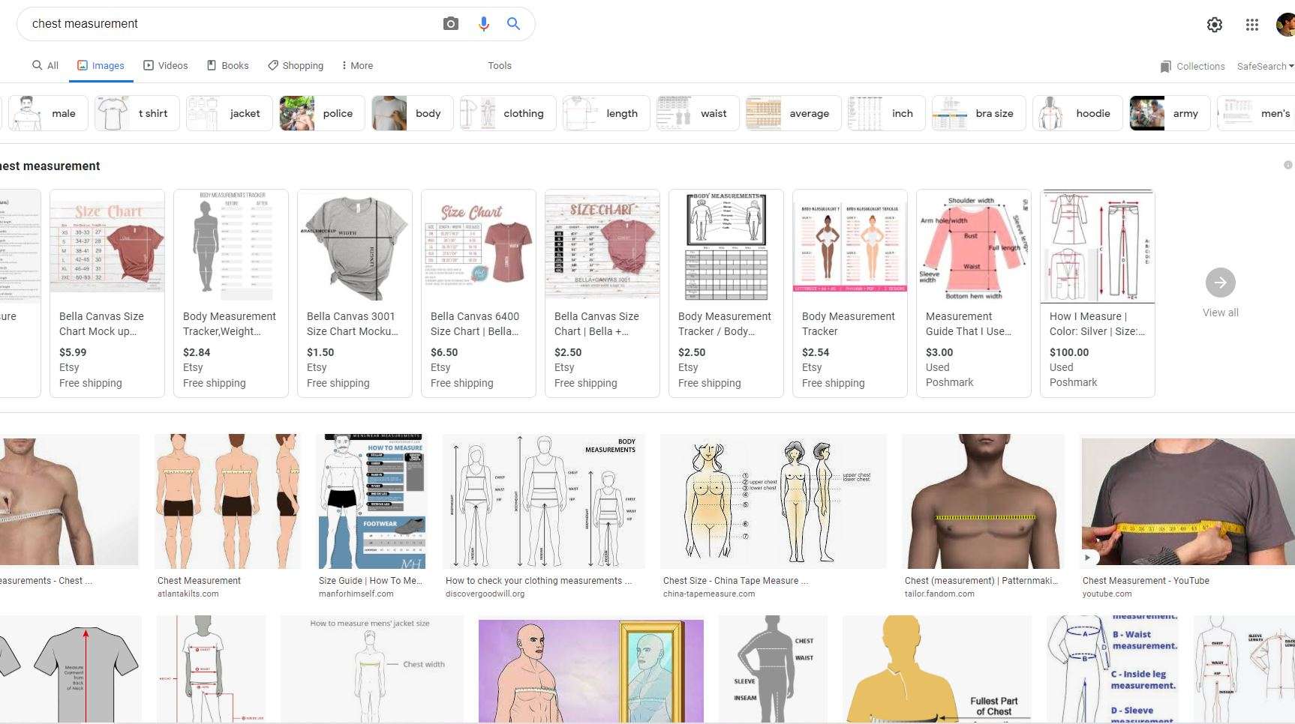Filter by the male chip
1295x724 pixels.
[x=49, y=113]
